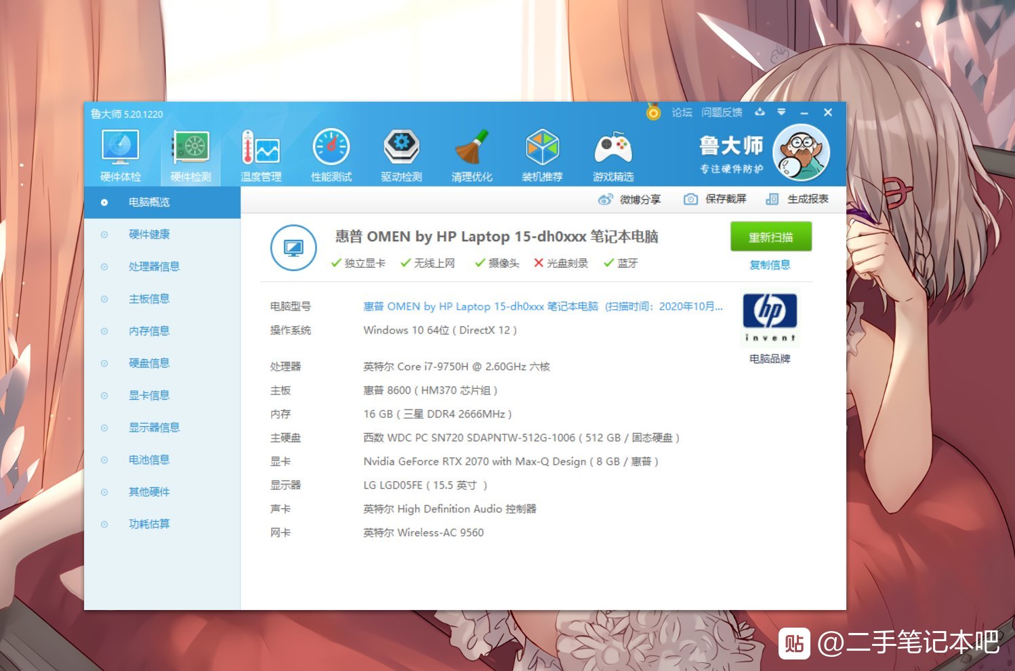Click the 光盘刻录 status item
Viewport: 1015px width, 671px height.
pyautogui.click(x=561, y=263)
